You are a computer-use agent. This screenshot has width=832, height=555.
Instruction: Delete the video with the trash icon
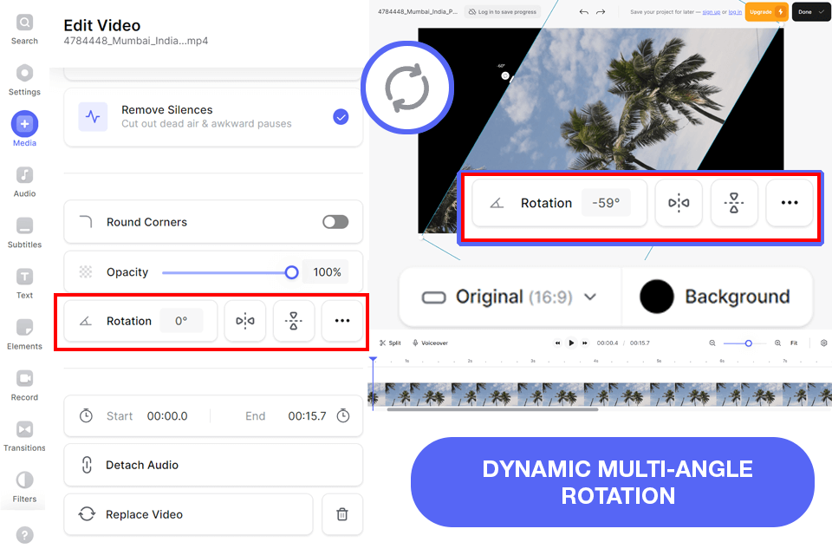click(x=342, y=514)
